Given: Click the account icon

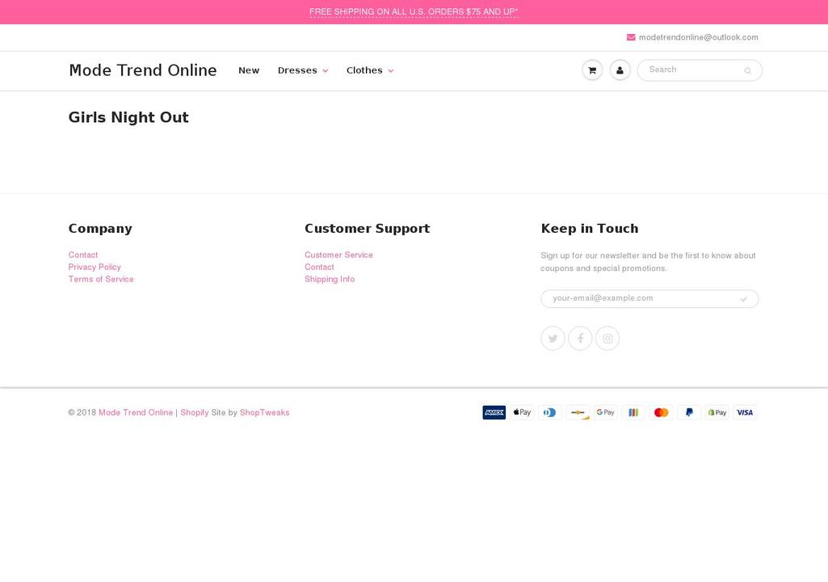Looking at the screenshot, I should [x=620, y=70].
